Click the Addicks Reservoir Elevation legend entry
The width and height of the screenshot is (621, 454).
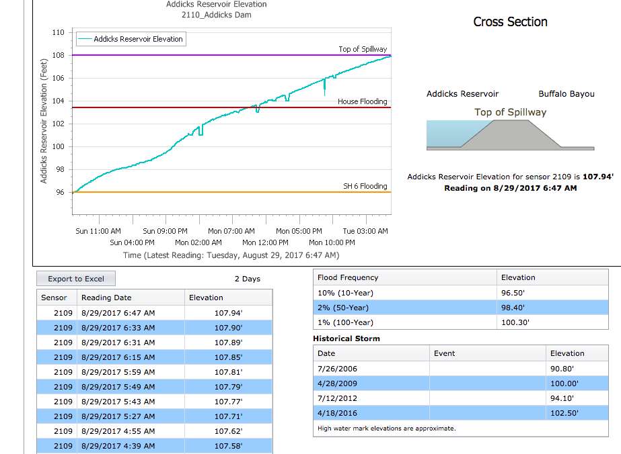click(x=131, y=39)
